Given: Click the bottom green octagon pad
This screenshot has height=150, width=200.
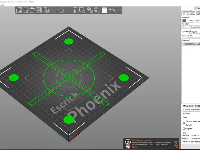Looking at the screenshot, I should click(x=69, y=120).
